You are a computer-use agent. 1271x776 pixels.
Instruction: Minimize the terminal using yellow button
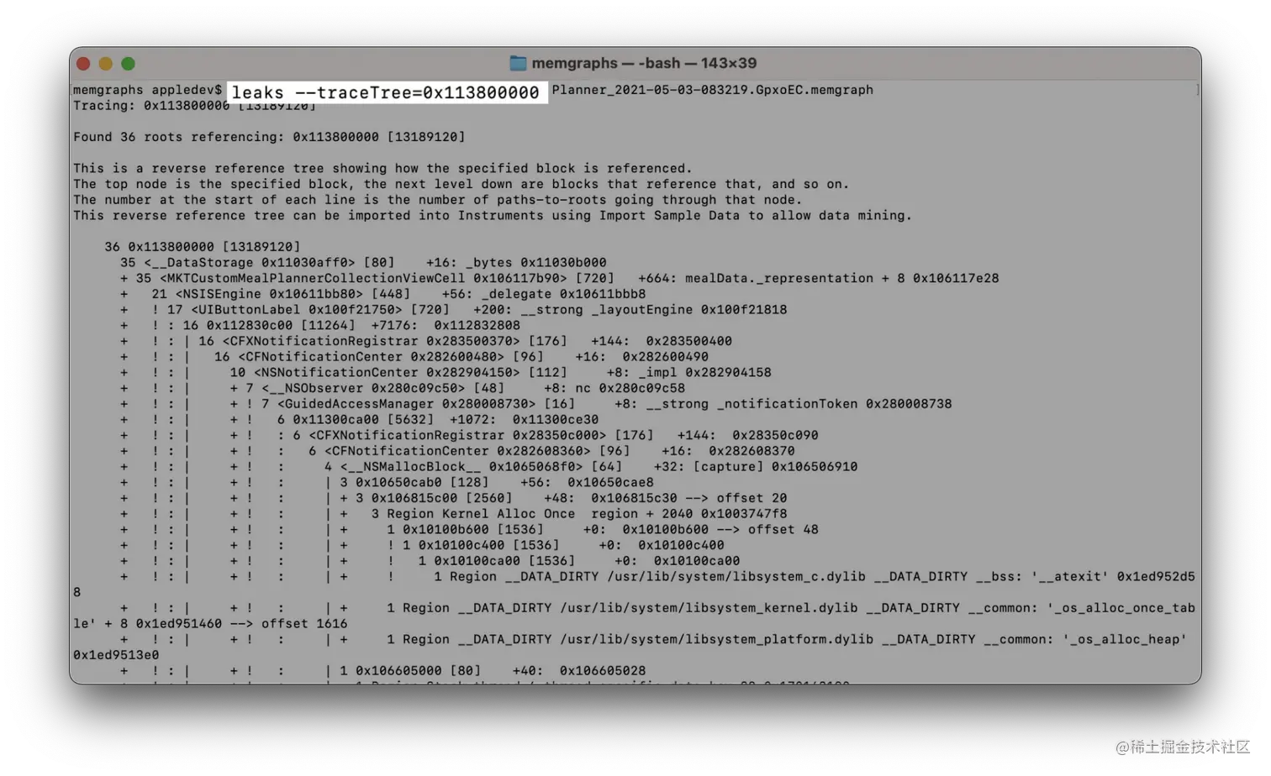point(106,64)
